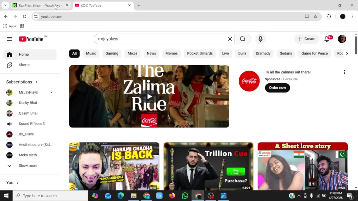Open the Sound Effects 5 subscription
The width and height of the screenshot is (358, 201).
(x=30, y=124)
